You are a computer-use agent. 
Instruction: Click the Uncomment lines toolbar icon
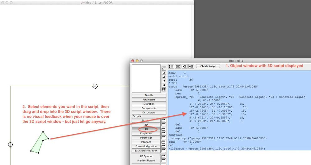point(178,66)
